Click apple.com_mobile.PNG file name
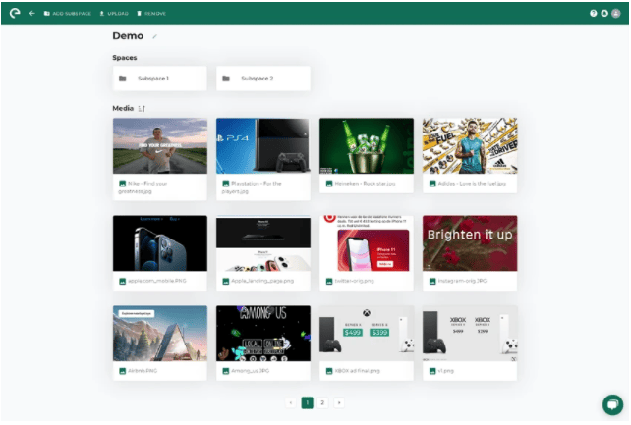The image size is (631, 425). point(157,281)
